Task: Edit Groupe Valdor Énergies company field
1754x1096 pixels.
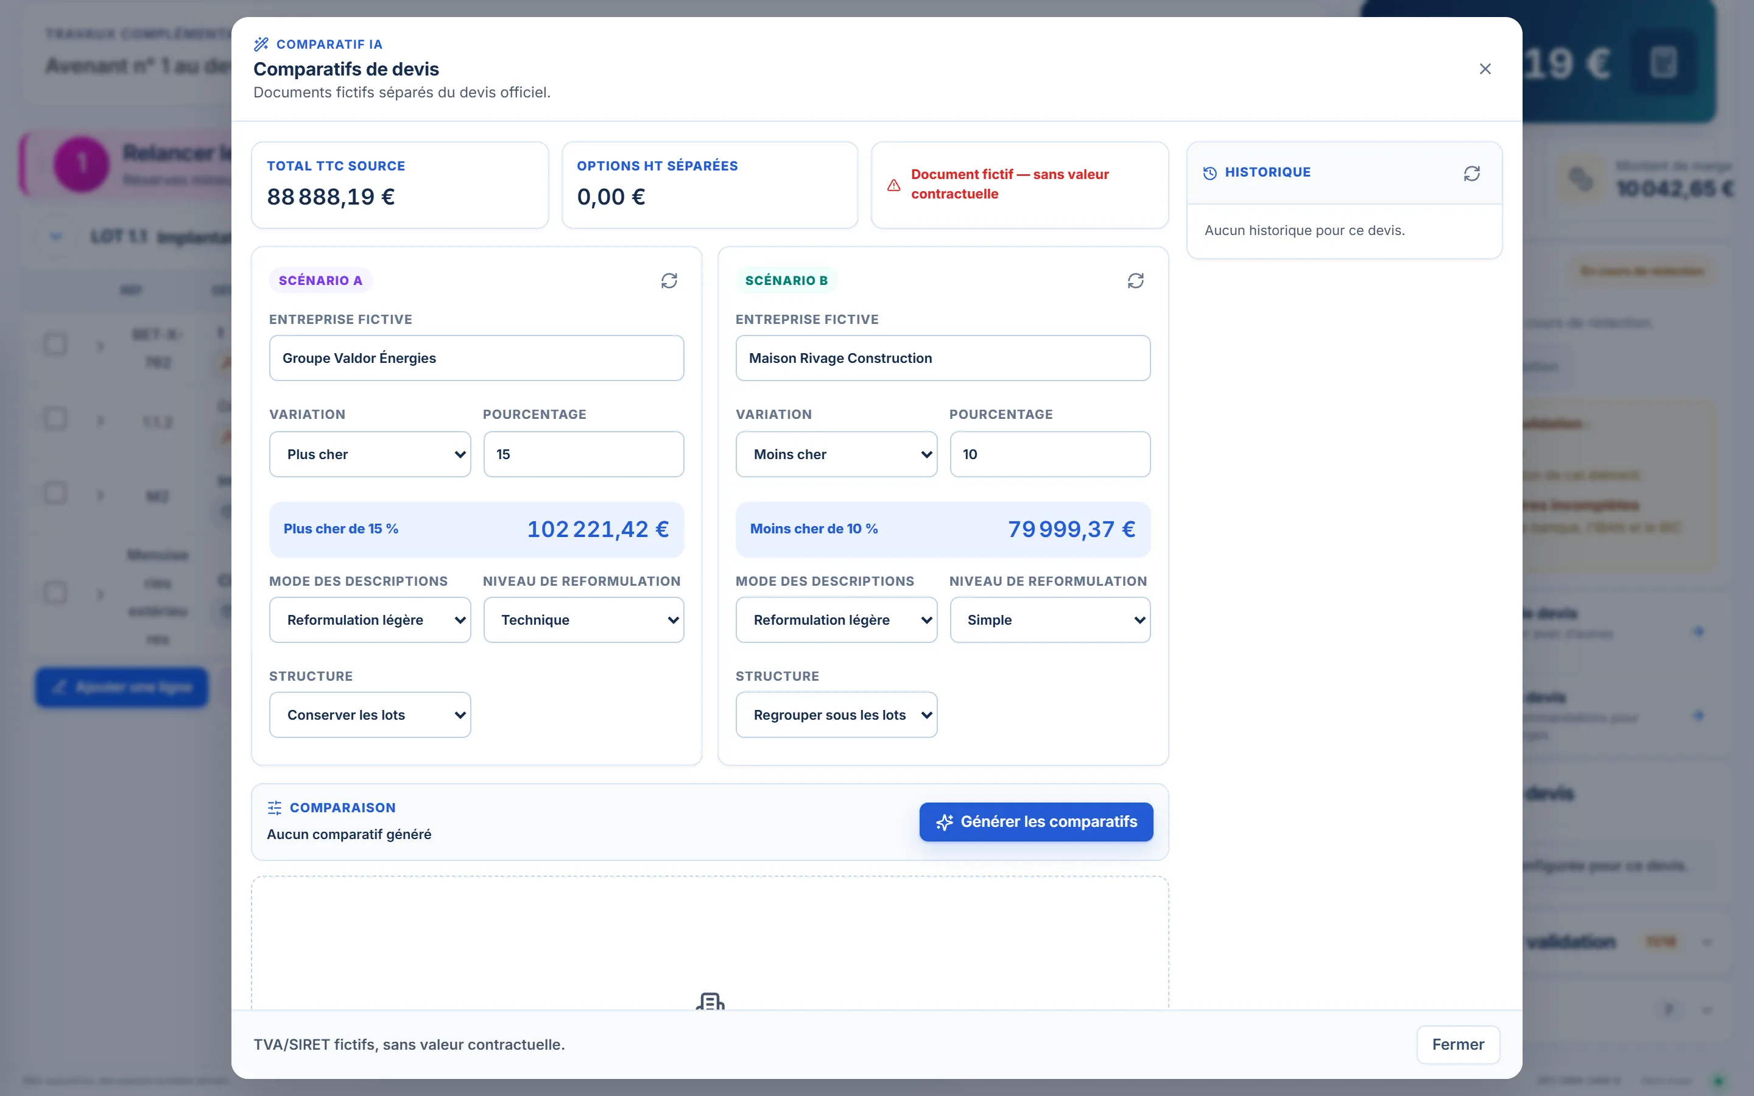Action: pyautogui.click(x=476, y=358)
